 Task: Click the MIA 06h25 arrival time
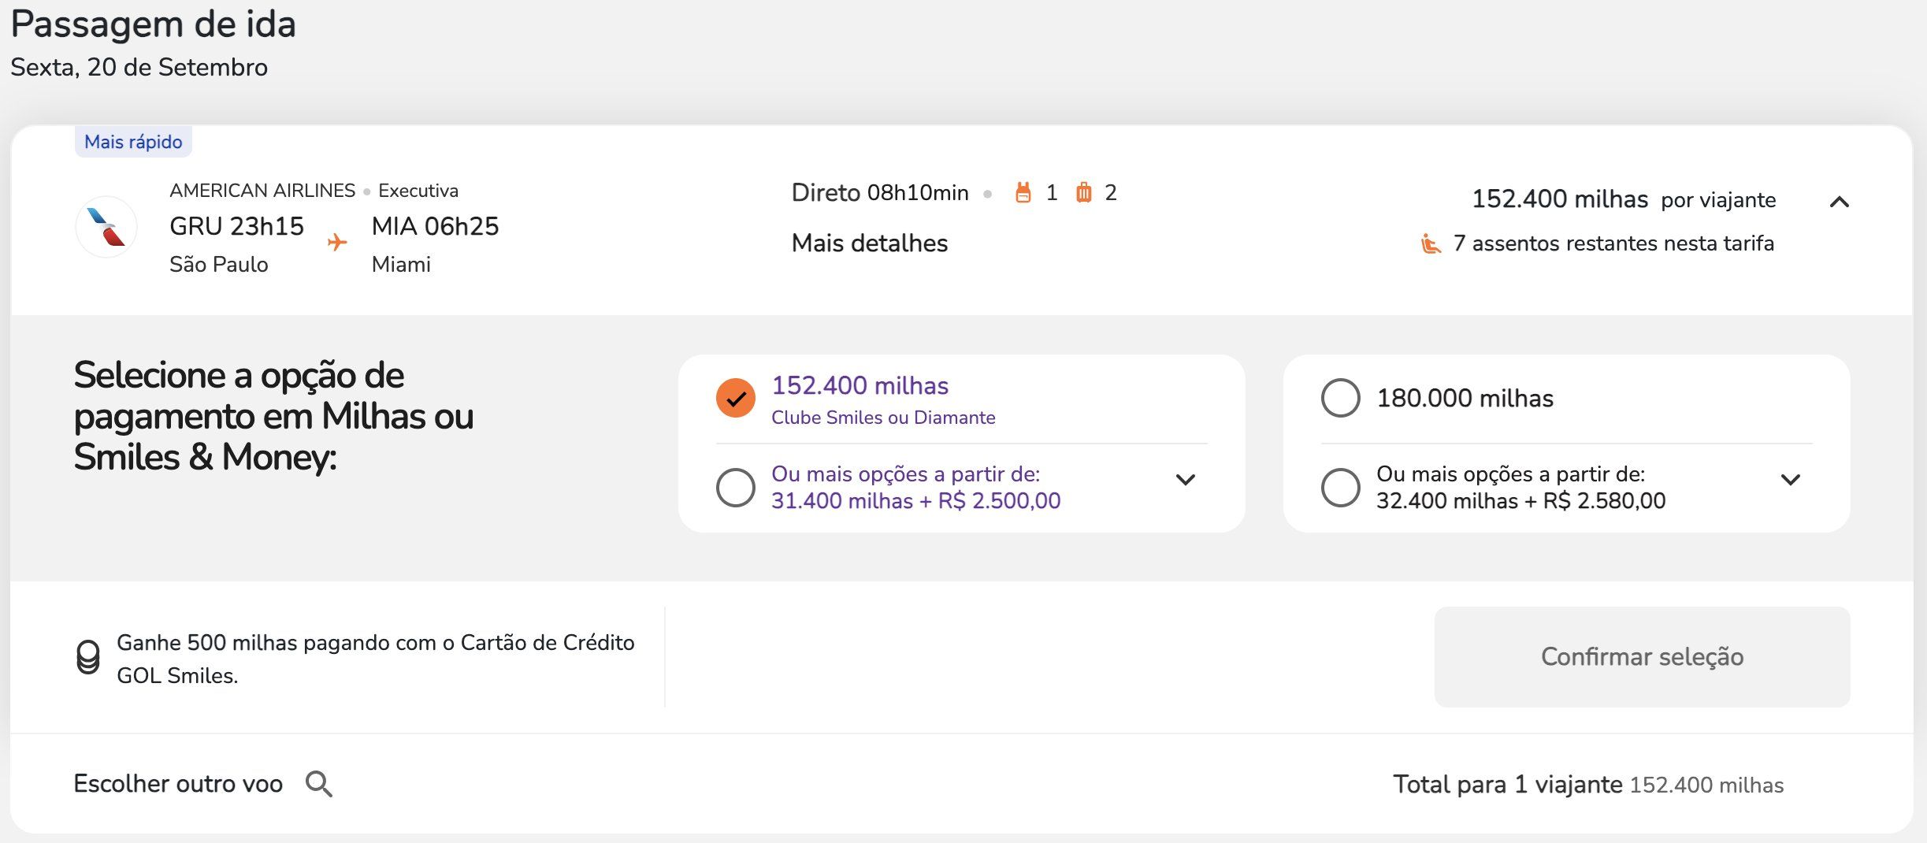point(436,227)
